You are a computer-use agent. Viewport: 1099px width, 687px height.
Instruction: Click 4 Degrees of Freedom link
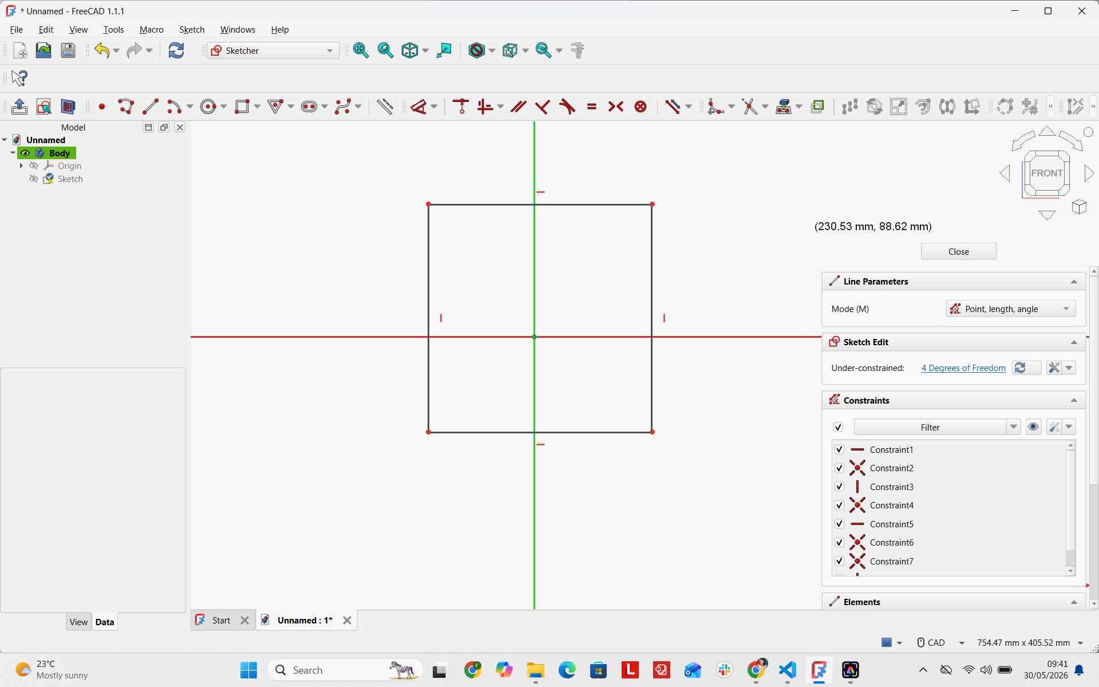(x=963, y=368)
